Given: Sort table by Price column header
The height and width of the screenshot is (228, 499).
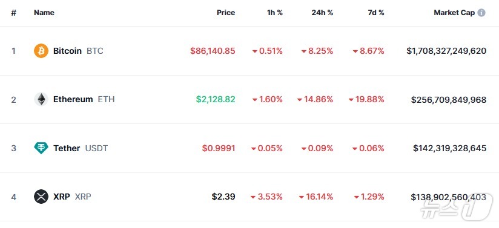Looking at the screenshot, I should [x=226, y=13].
